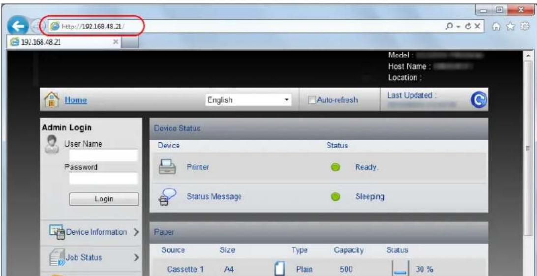Click the address bar stop X icon

pos(477,27)
